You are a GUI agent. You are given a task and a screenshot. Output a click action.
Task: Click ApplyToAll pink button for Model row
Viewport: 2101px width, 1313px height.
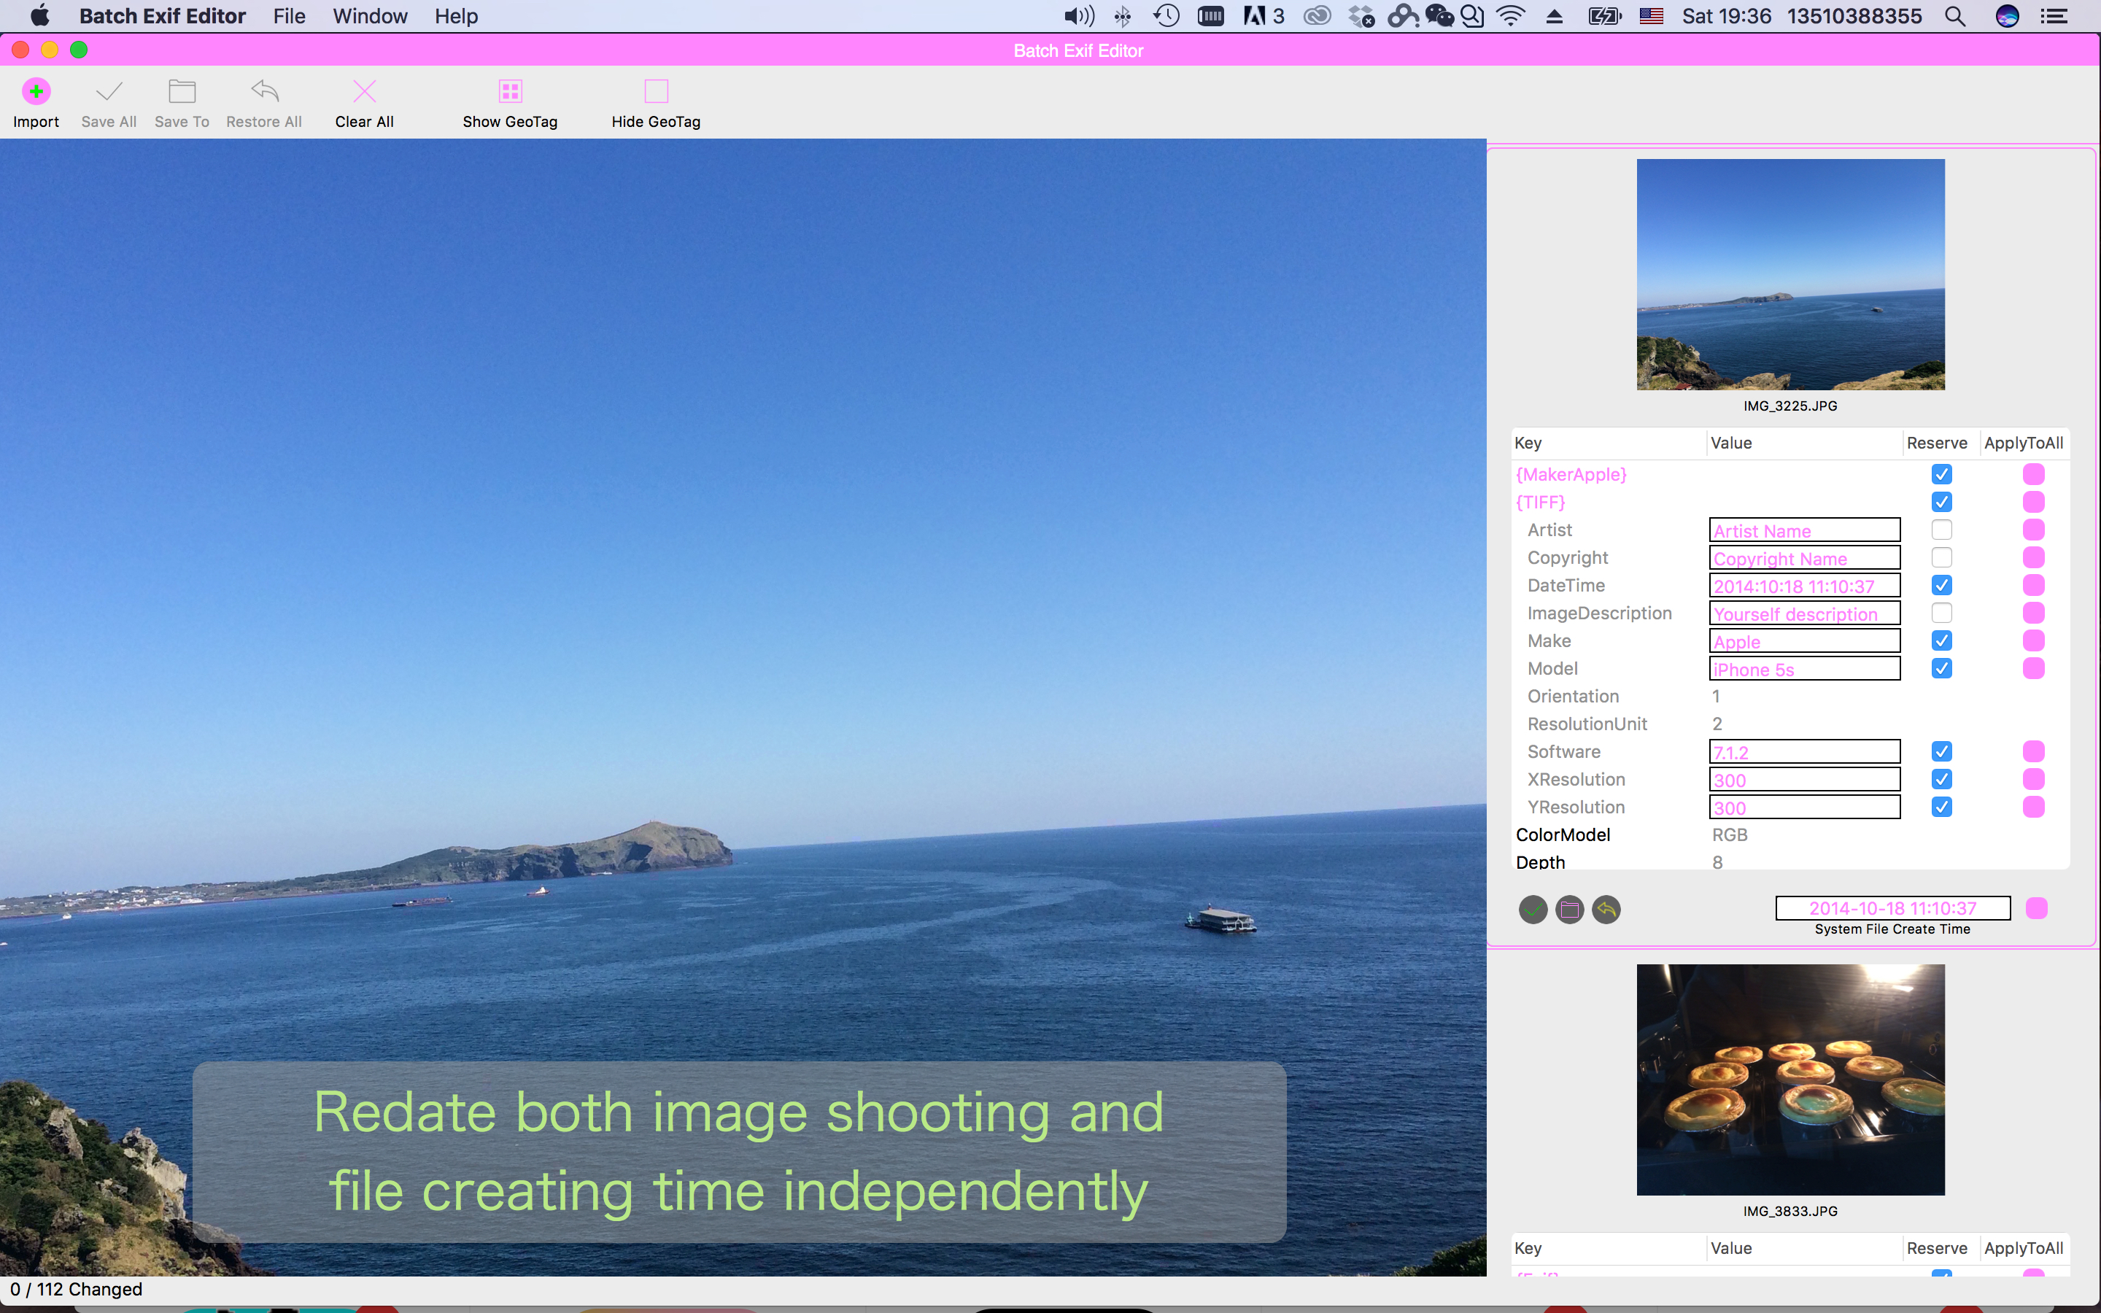click(x=2032, y=669)
